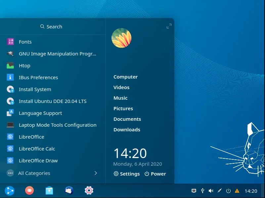Screen dimensions: 265x198
Task: Click the LibreOffice suite icon
Action: pos(10,137)
